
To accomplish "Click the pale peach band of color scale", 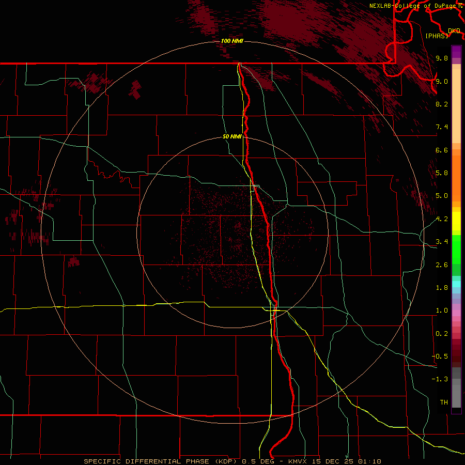I will tap(456, 106).
